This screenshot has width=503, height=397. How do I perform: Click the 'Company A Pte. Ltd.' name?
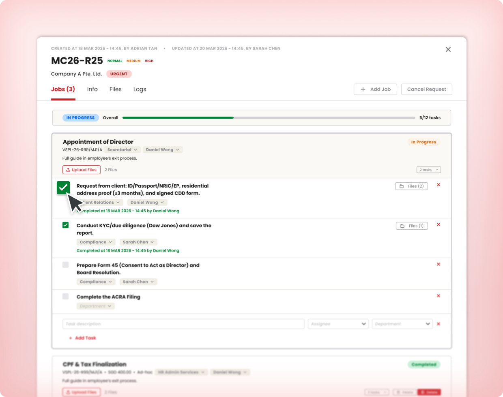76,74
